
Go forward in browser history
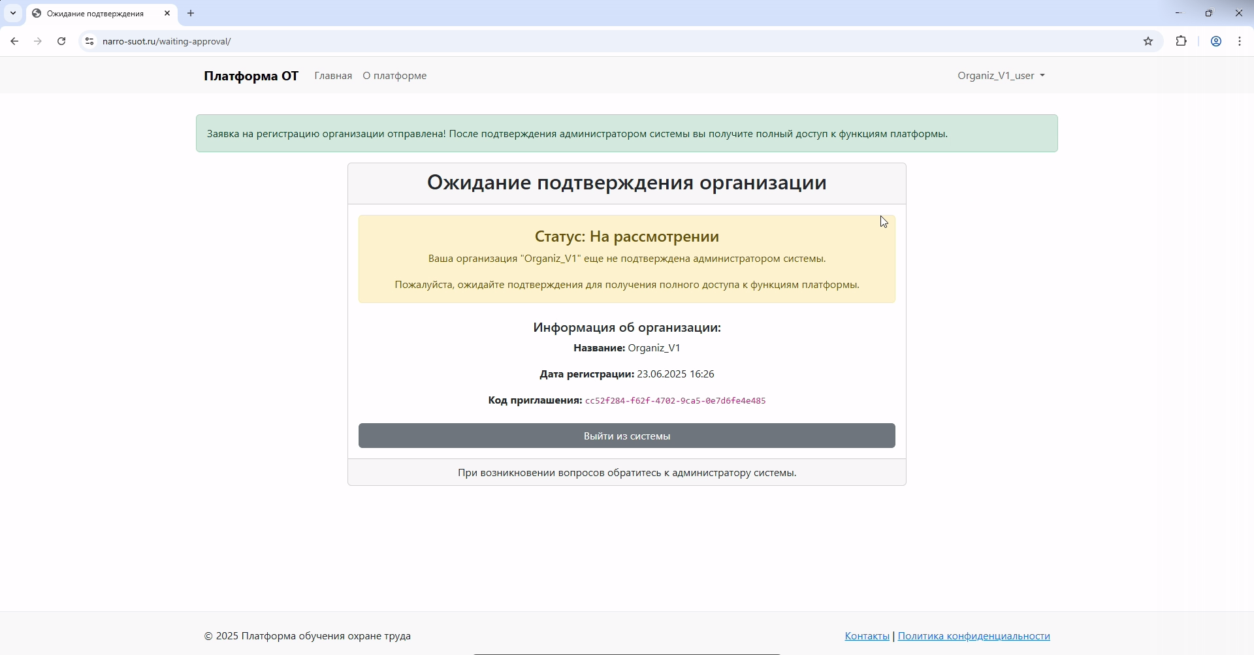pos(37,40)
